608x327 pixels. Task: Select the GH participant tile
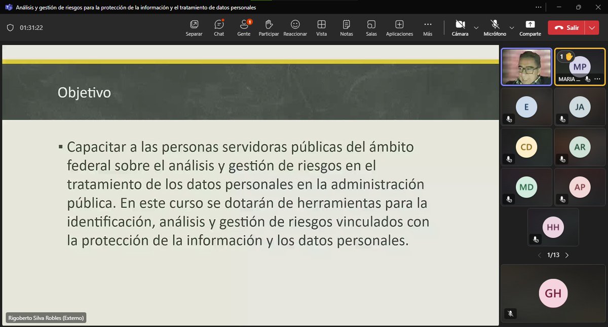tap(553, 293)
